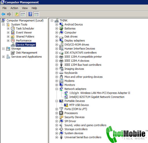Image resolution: width=148 pixels, height=143 pixels.
Task: Expand the Monitors category
Action: click(57, 85)
